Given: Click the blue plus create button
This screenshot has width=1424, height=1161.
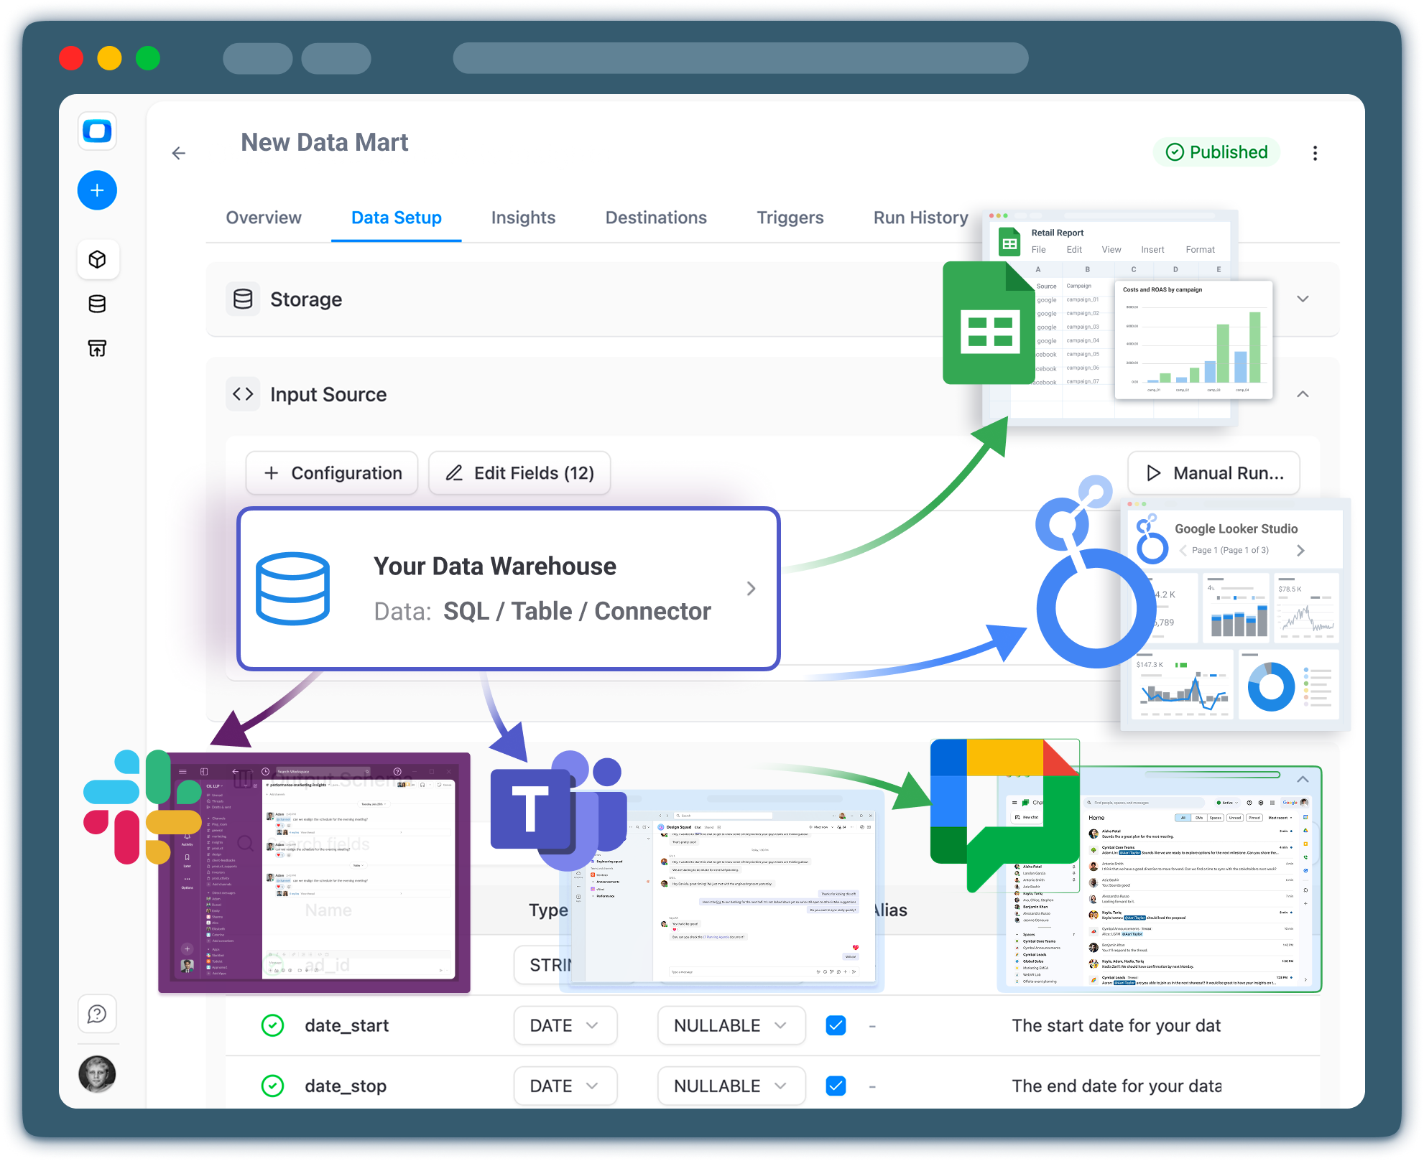Looking at the screenshot, I should 97,190.
